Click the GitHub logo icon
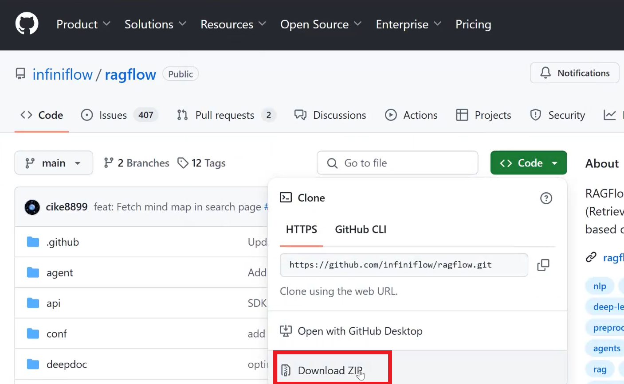This screenshot has width=624, height=384. point(27,23)
